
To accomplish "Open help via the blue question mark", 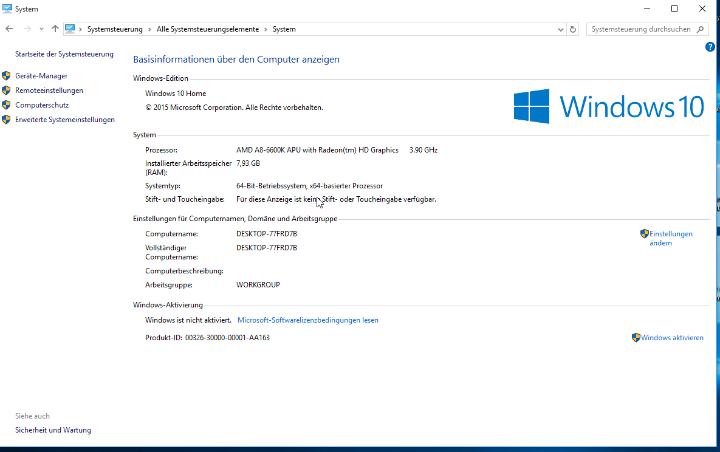I will pos(710,47).
